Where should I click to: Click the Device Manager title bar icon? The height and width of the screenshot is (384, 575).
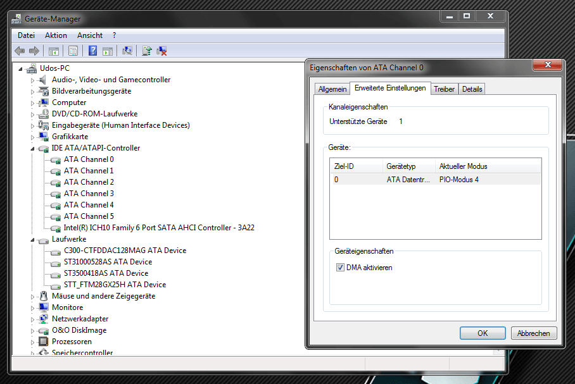point(16,19)
